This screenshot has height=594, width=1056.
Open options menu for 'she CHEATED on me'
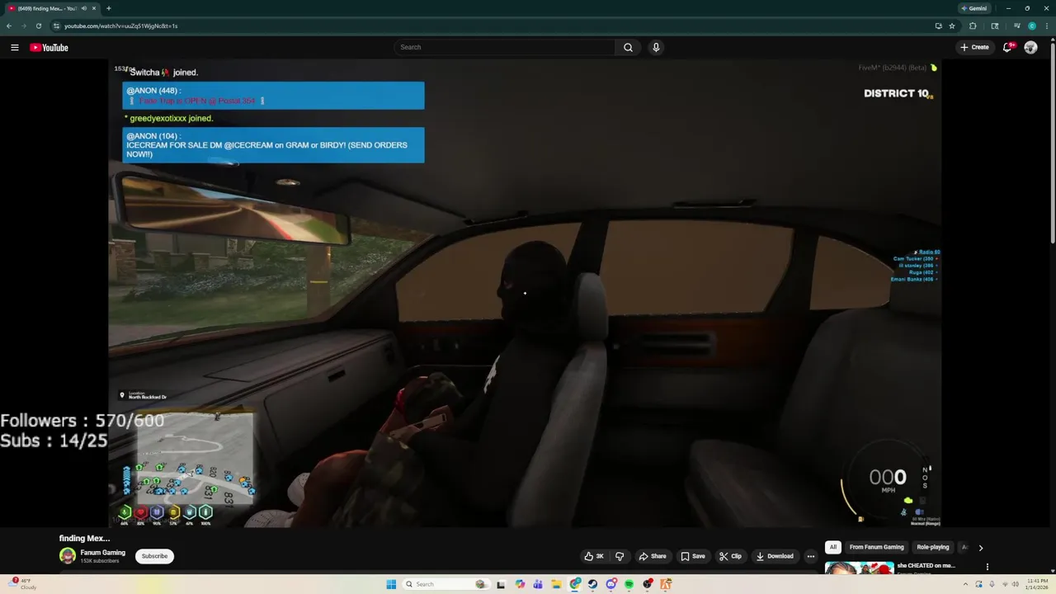988,567
